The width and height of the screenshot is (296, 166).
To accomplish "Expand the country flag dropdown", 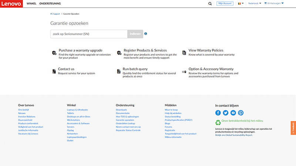I will [x=241, y=3].
